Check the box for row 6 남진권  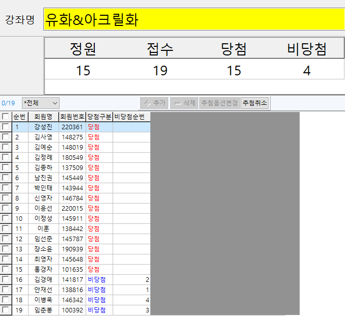tap(5, 178)
